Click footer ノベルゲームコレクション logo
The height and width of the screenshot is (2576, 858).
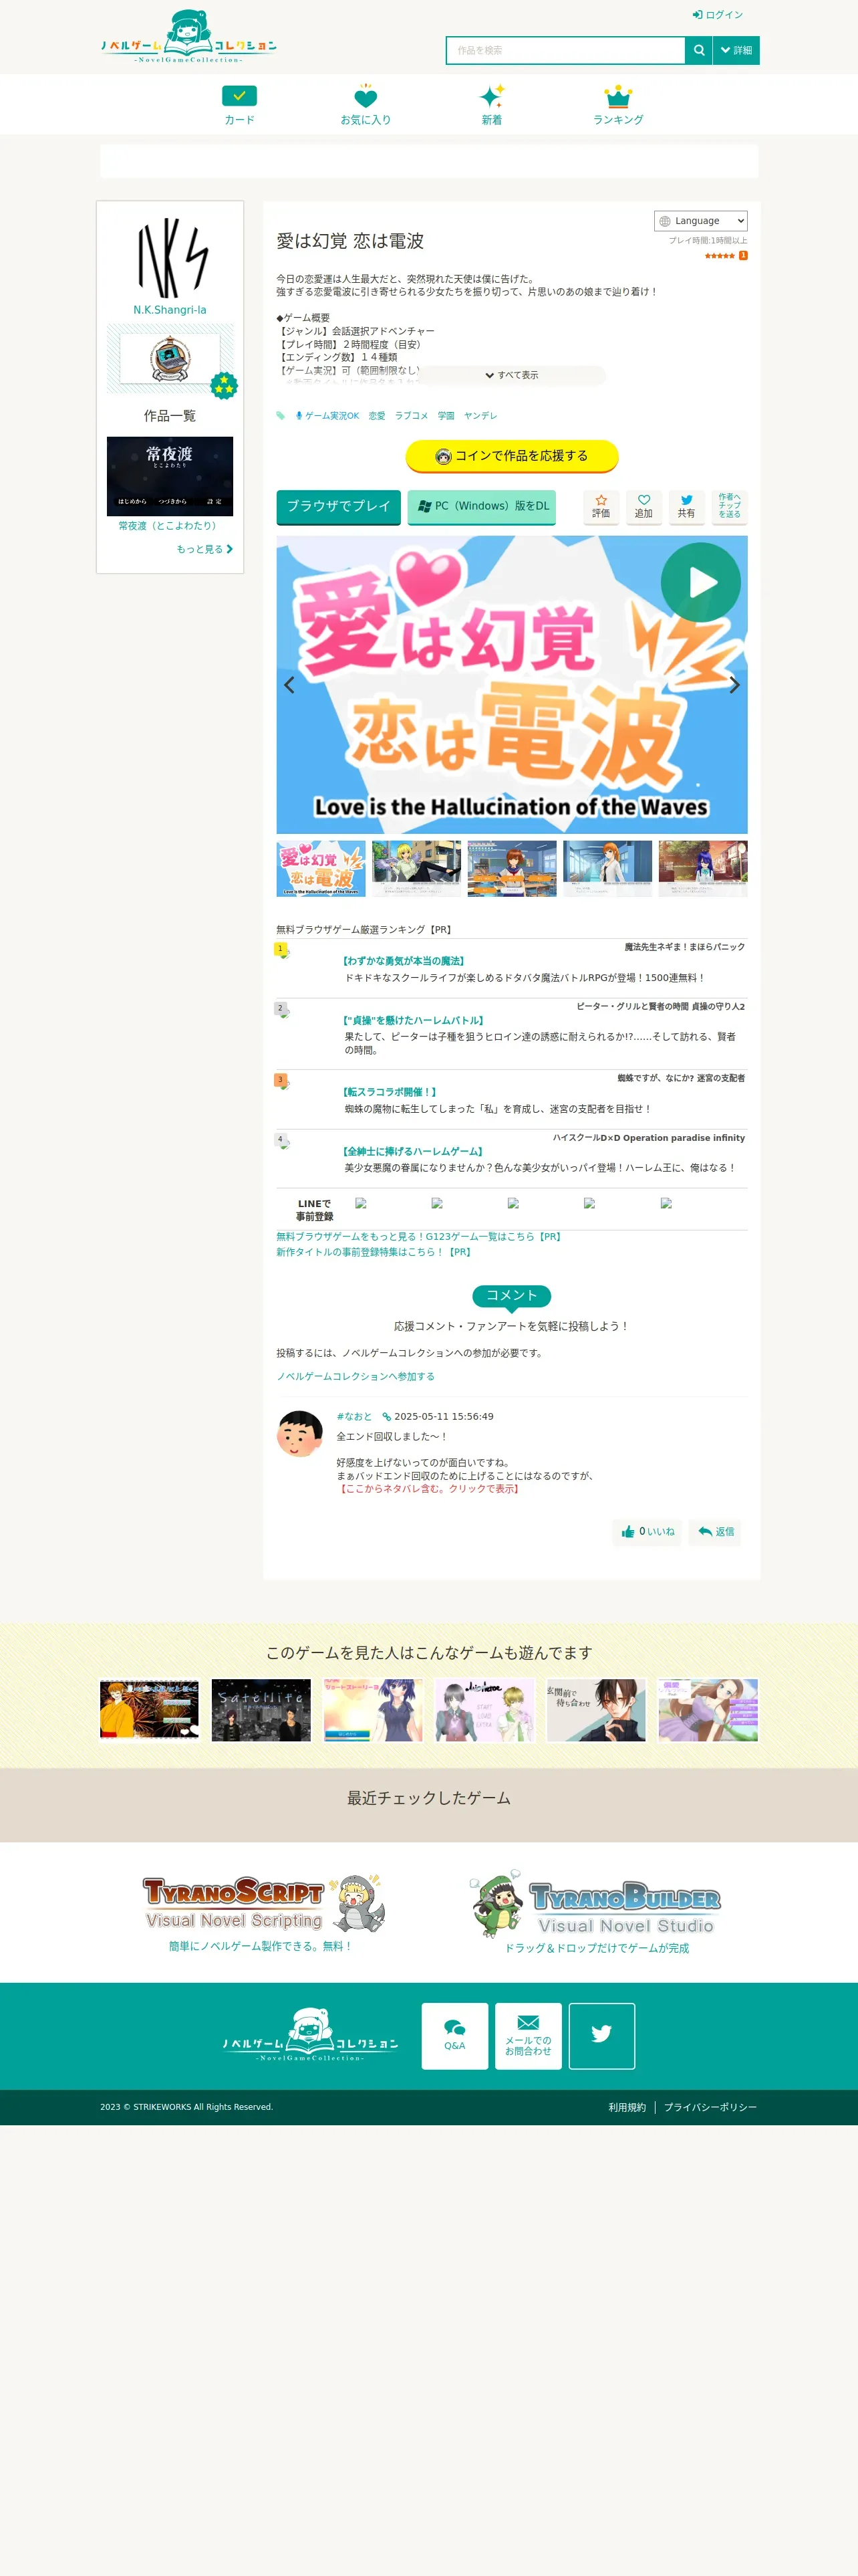(x=311, y=2034)
